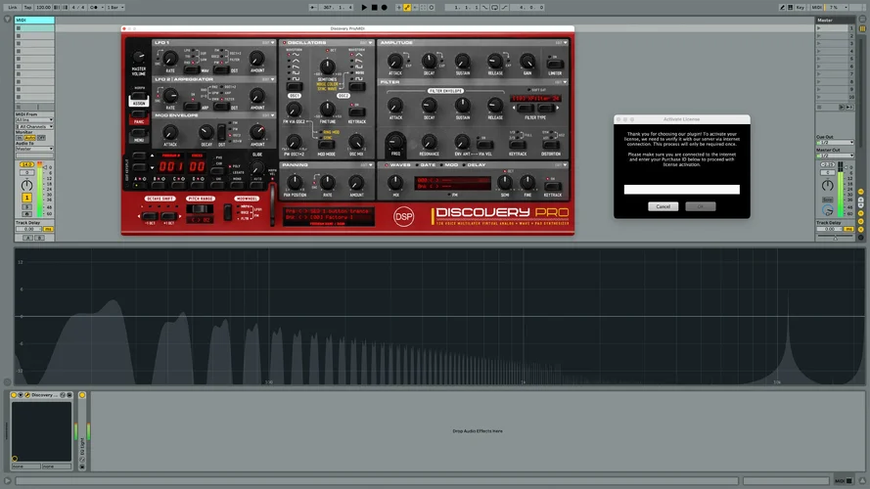Click Cancel in the Activate License dialog
The width and height of the screenshot is (870, 489).
click(x=663, y=206)
